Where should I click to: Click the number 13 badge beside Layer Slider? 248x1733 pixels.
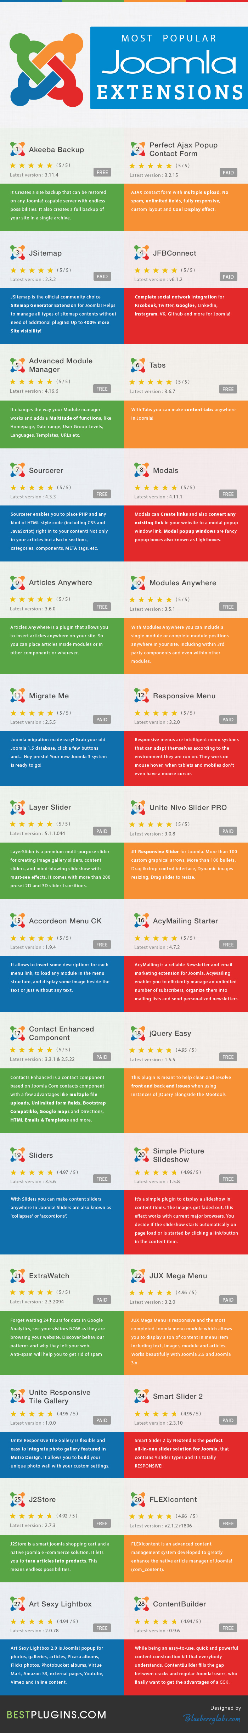(17, 807)
